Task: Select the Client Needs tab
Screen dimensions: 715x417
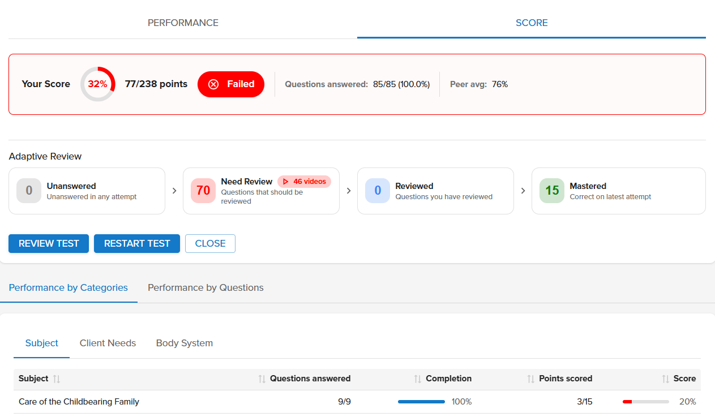Action: pyautogui.click(x=108, y=343)
